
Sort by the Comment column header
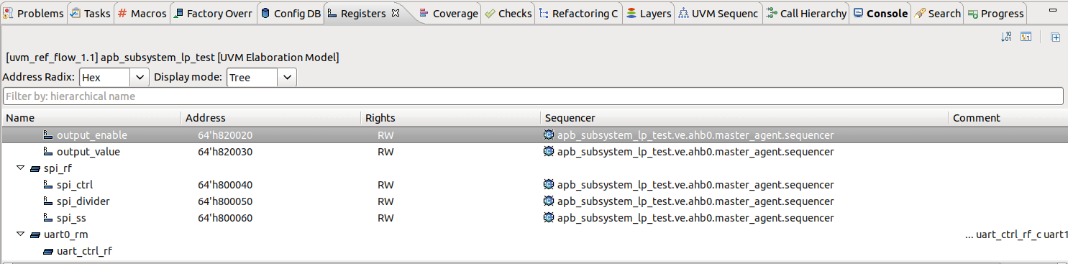pyautogui.click(x=1008, y=118)
